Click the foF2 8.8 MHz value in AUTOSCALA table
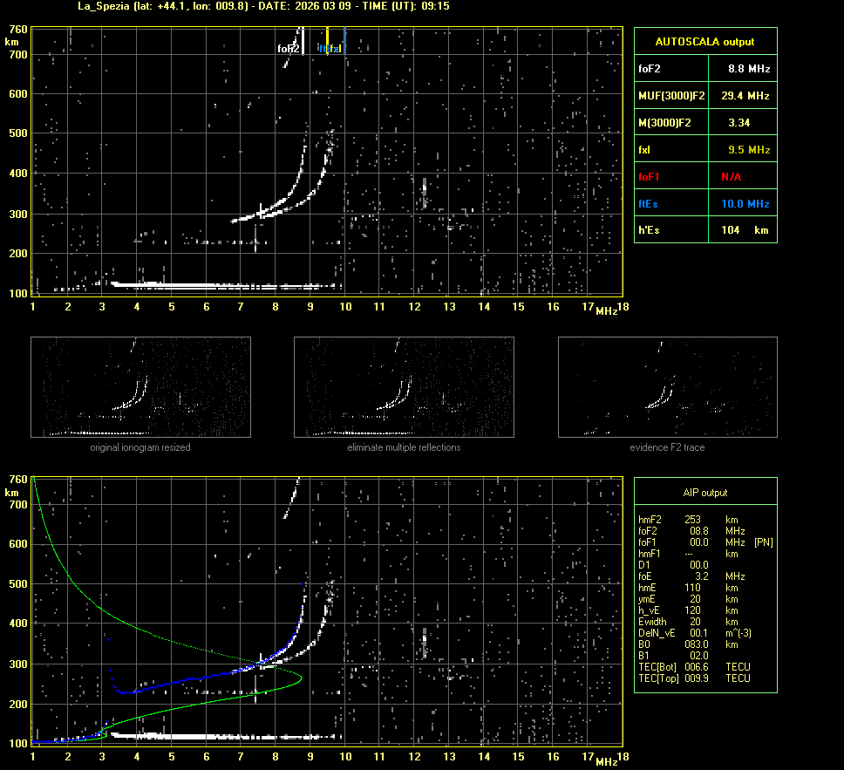Viewport: 844px width, 770px height. tap(749, 68)
